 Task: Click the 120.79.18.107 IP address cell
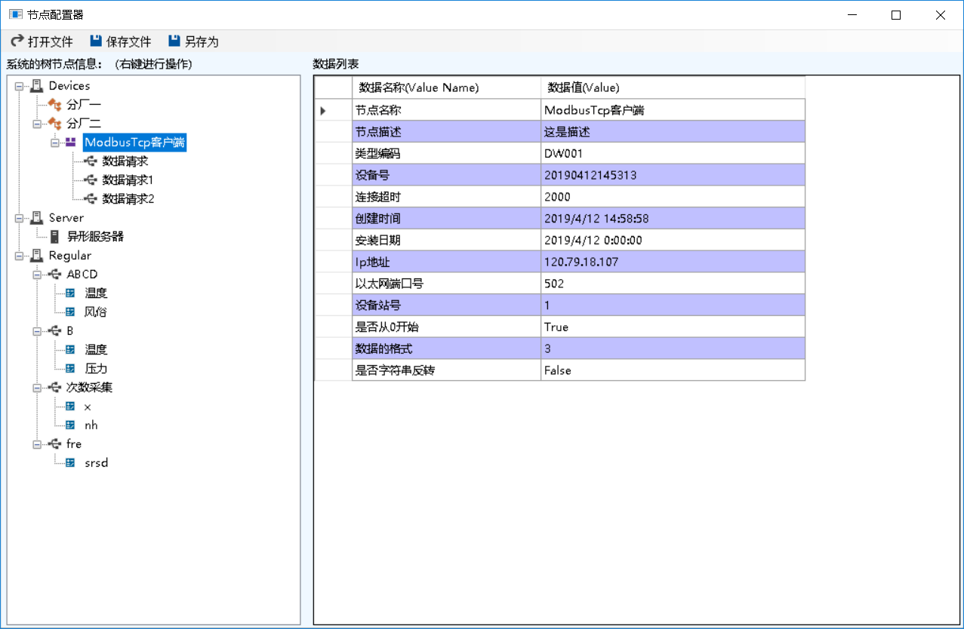[x=673, y=262]
